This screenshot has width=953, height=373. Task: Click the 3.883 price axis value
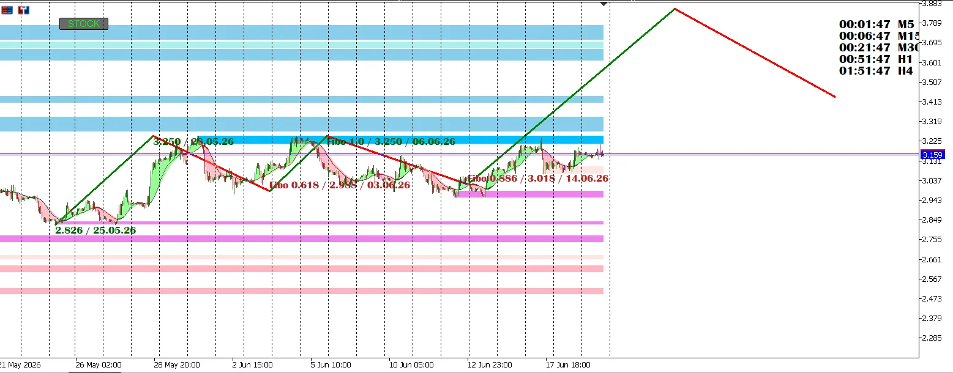coord(932,4)
